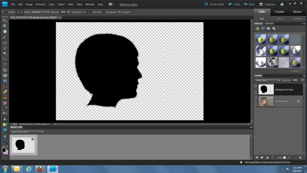
Task: Click the foreground color swatch
Action: pos(3,150)
